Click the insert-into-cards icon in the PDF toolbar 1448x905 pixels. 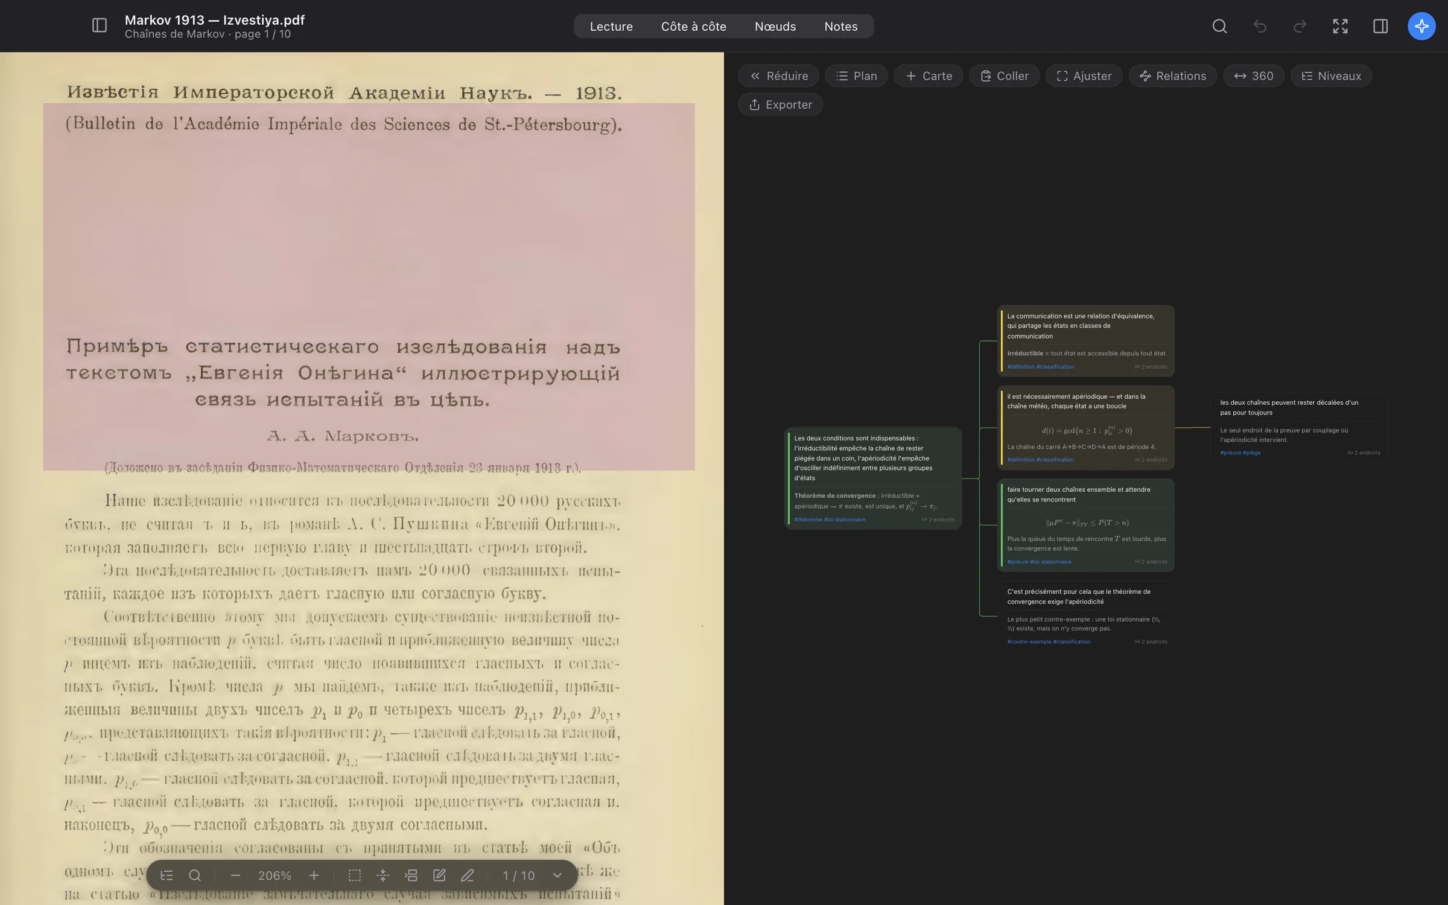411,875
